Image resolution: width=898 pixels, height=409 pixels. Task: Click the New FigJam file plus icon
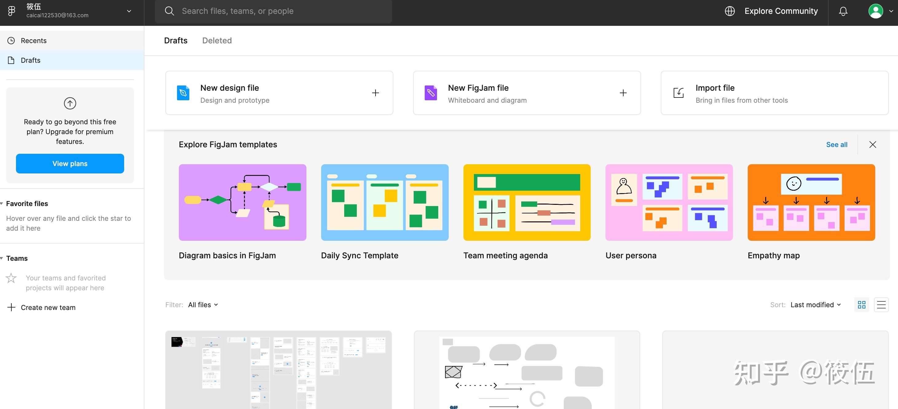(623, 93)
